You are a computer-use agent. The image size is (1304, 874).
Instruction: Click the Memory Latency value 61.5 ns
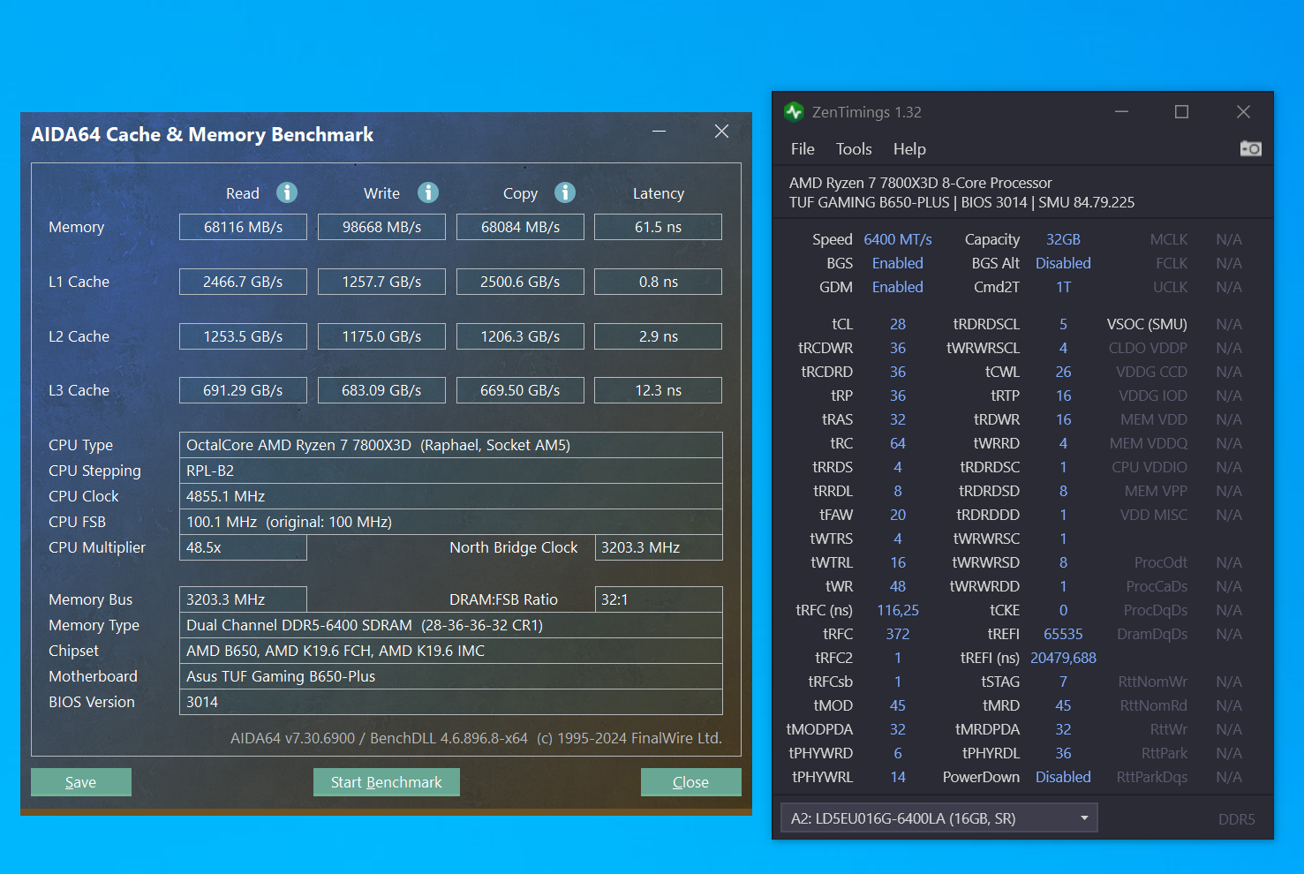[x=659, y=227]
